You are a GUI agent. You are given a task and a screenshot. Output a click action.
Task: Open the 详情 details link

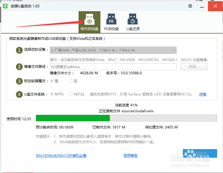coord(203,94)
